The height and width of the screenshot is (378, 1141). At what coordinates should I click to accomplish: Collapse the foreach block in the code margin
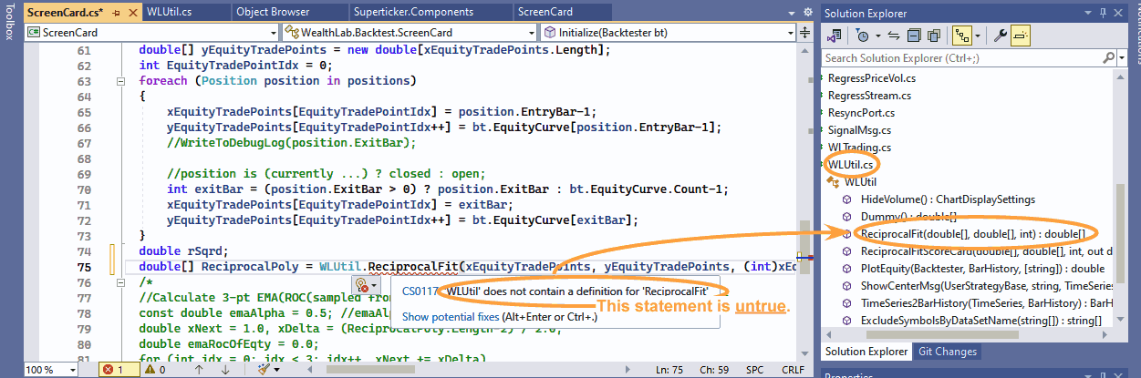(119, 81)
